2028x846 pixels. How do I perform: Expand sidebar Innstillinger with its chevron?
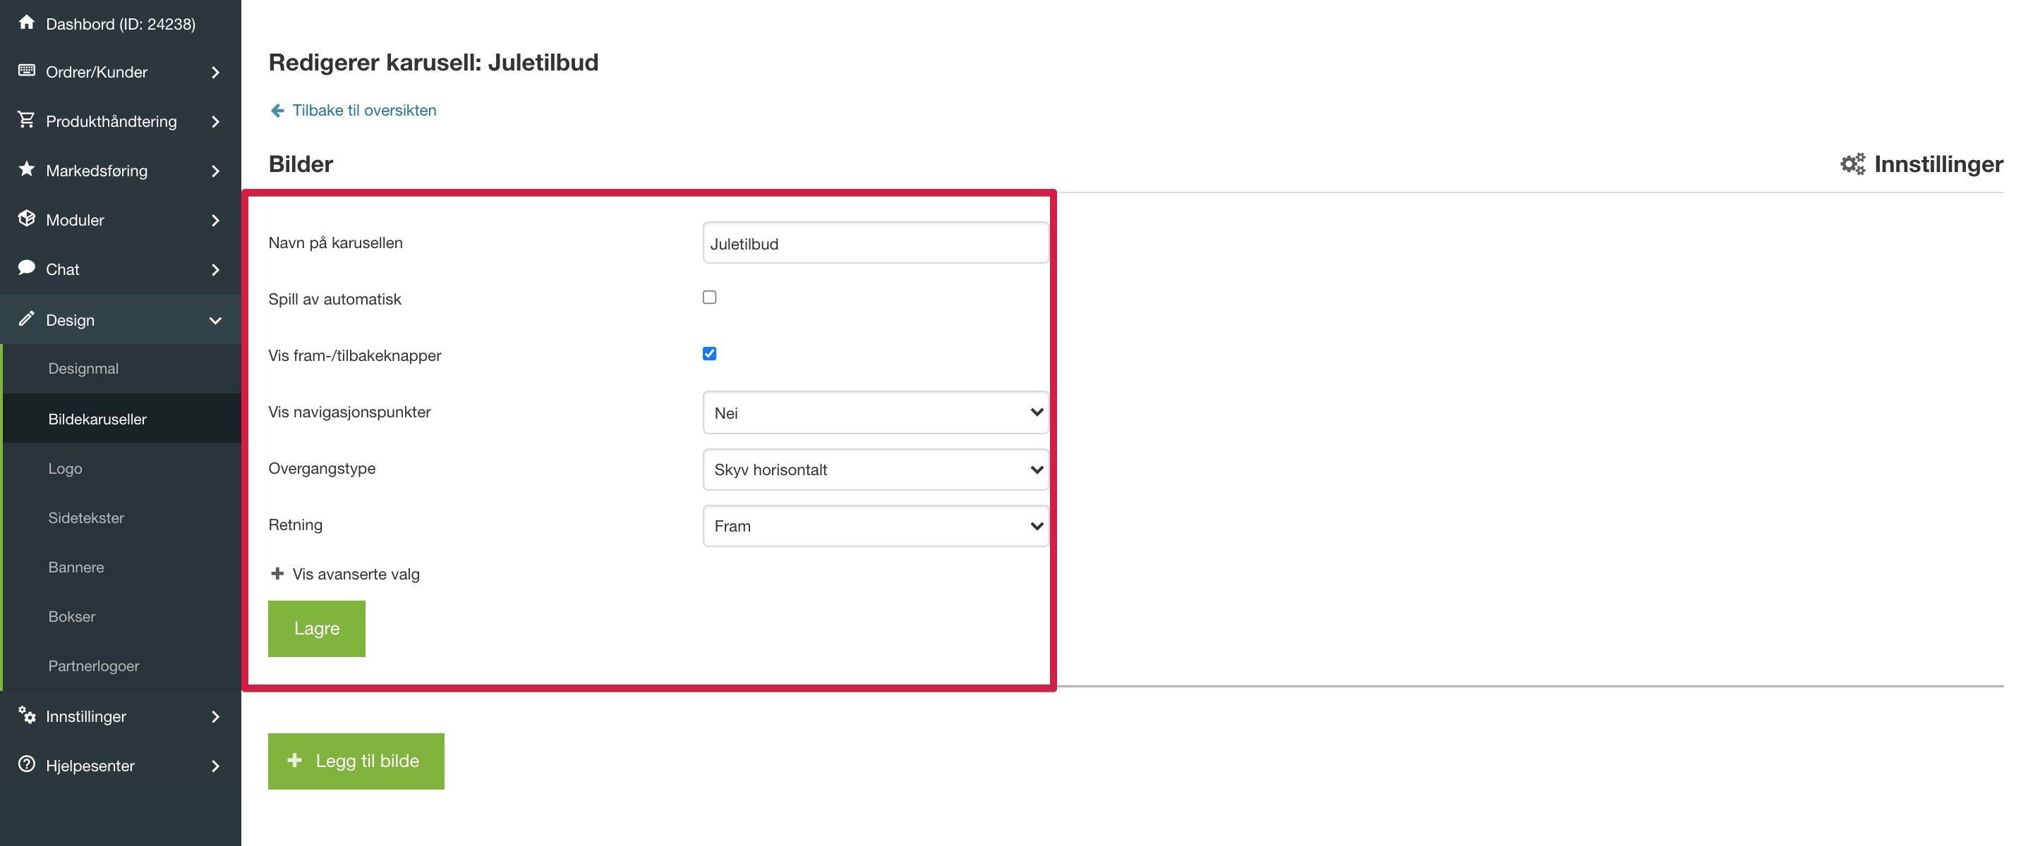(216, 716)
